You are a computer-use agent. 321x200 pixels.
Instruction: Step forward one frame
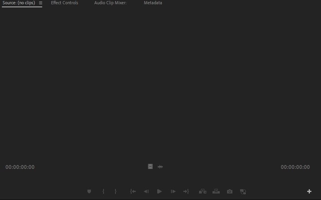[173, 192]
